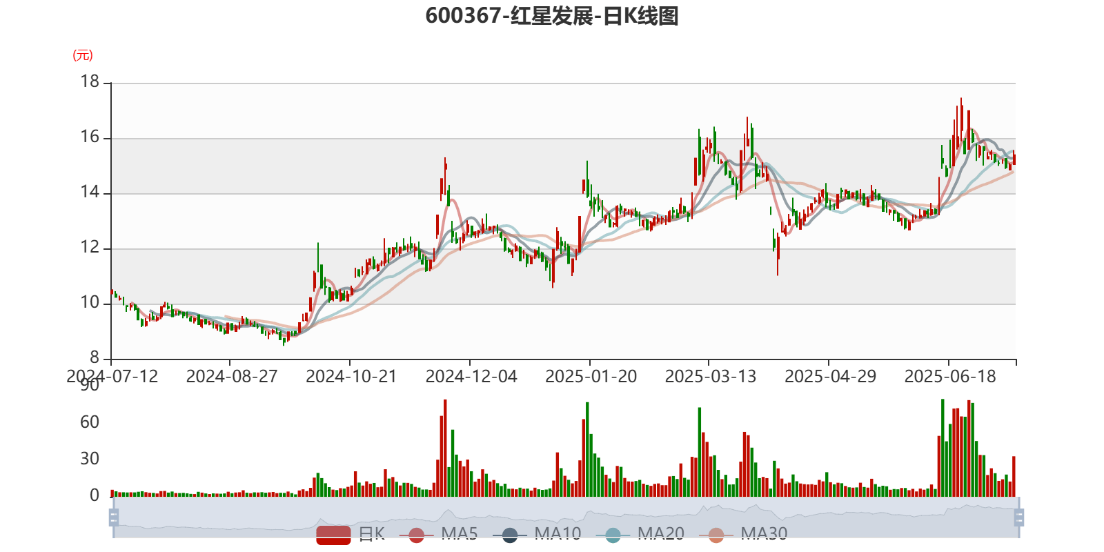
Task: Toggle MA20 series via its text label
Action: 660,533
